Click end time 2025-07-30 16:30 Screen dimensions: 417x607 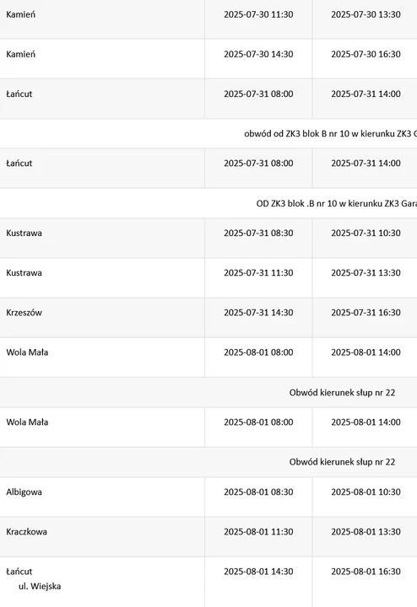pyautogui.click(x=366, y=54)
